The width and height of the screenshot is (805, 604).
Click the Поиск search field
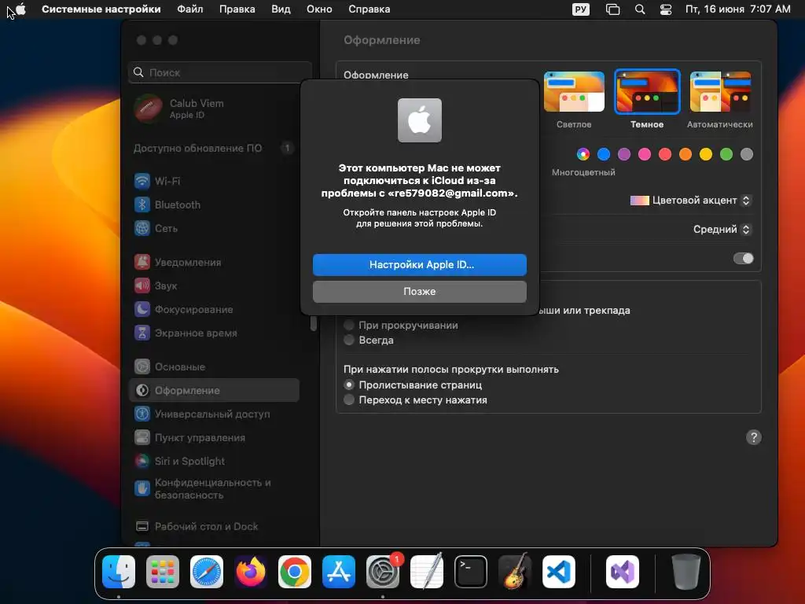(x=220, y=72)
